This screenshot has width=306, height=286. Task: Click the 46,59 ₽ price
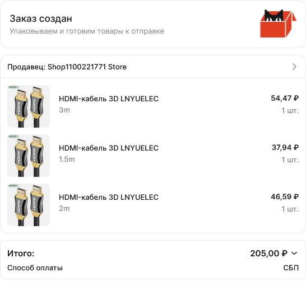tap(285, 197)
